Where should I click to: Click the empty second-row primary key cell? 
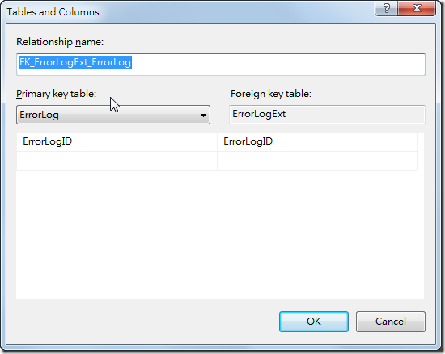117,161
